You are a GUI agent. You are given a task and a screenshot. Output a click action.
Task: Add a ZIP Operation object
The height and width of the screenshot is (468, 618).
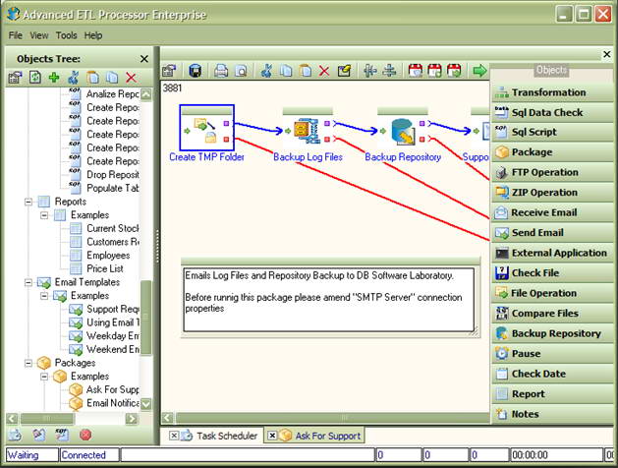pos(552,193)
